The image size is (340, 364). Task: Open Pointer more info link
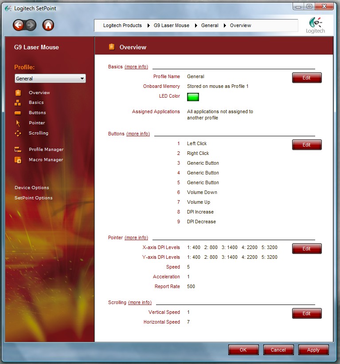[136, 238]
